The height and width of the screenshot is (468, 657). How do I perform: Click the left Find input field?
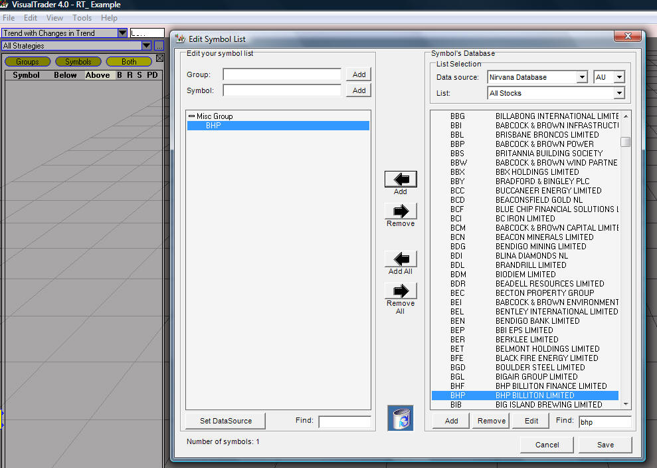[x=345, y=421]
